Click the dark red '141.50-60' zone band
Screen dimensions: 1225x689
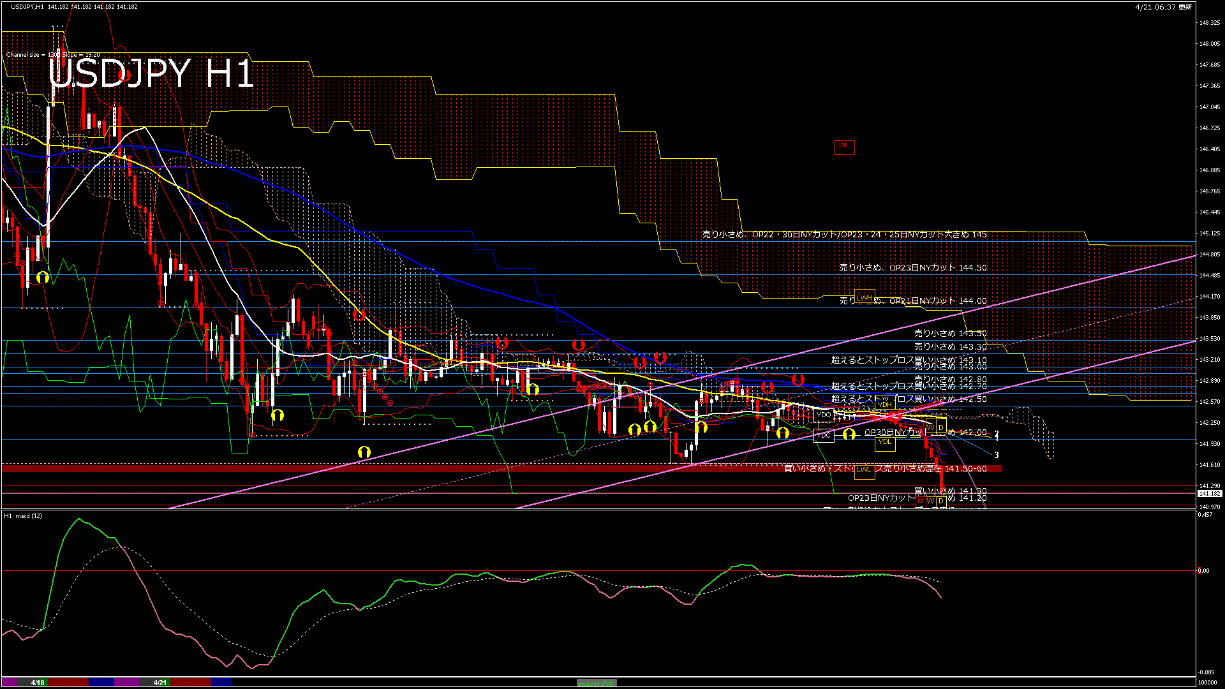[x=501, y=469]
